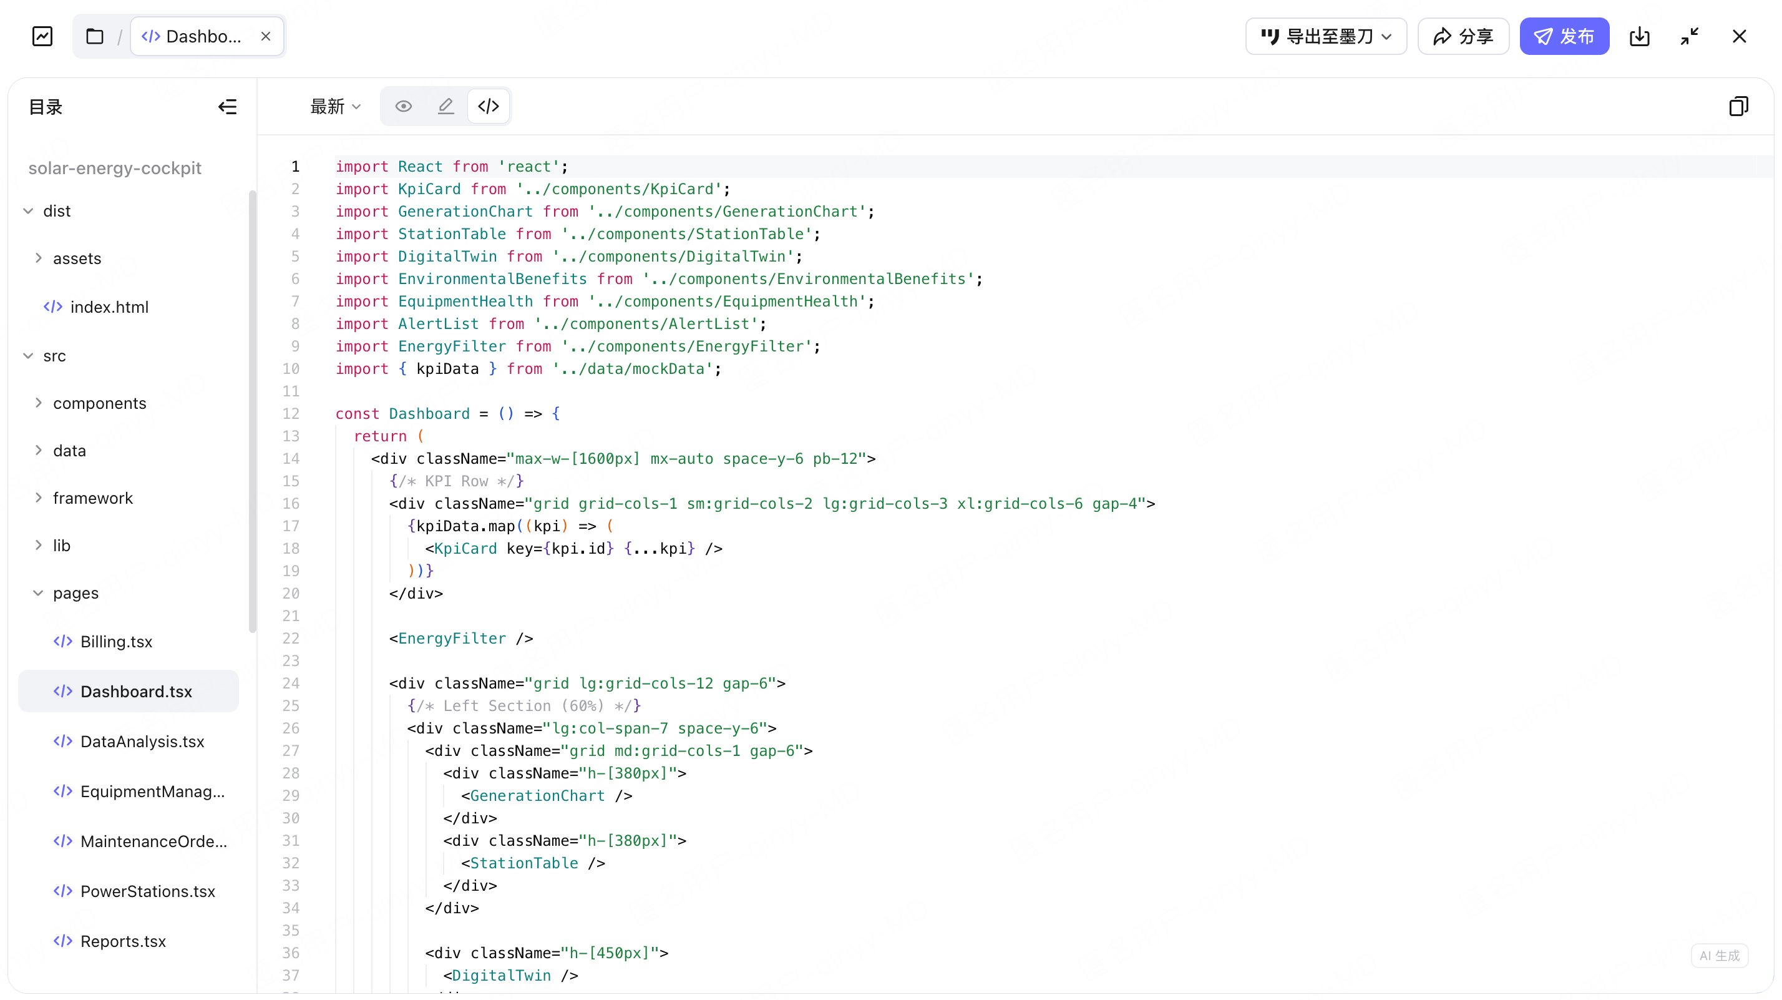This screenshot has height=1000, width=1782.
Task: Click the code icon beside PowerStations.tsx
Action: click(x=63, y=891)
